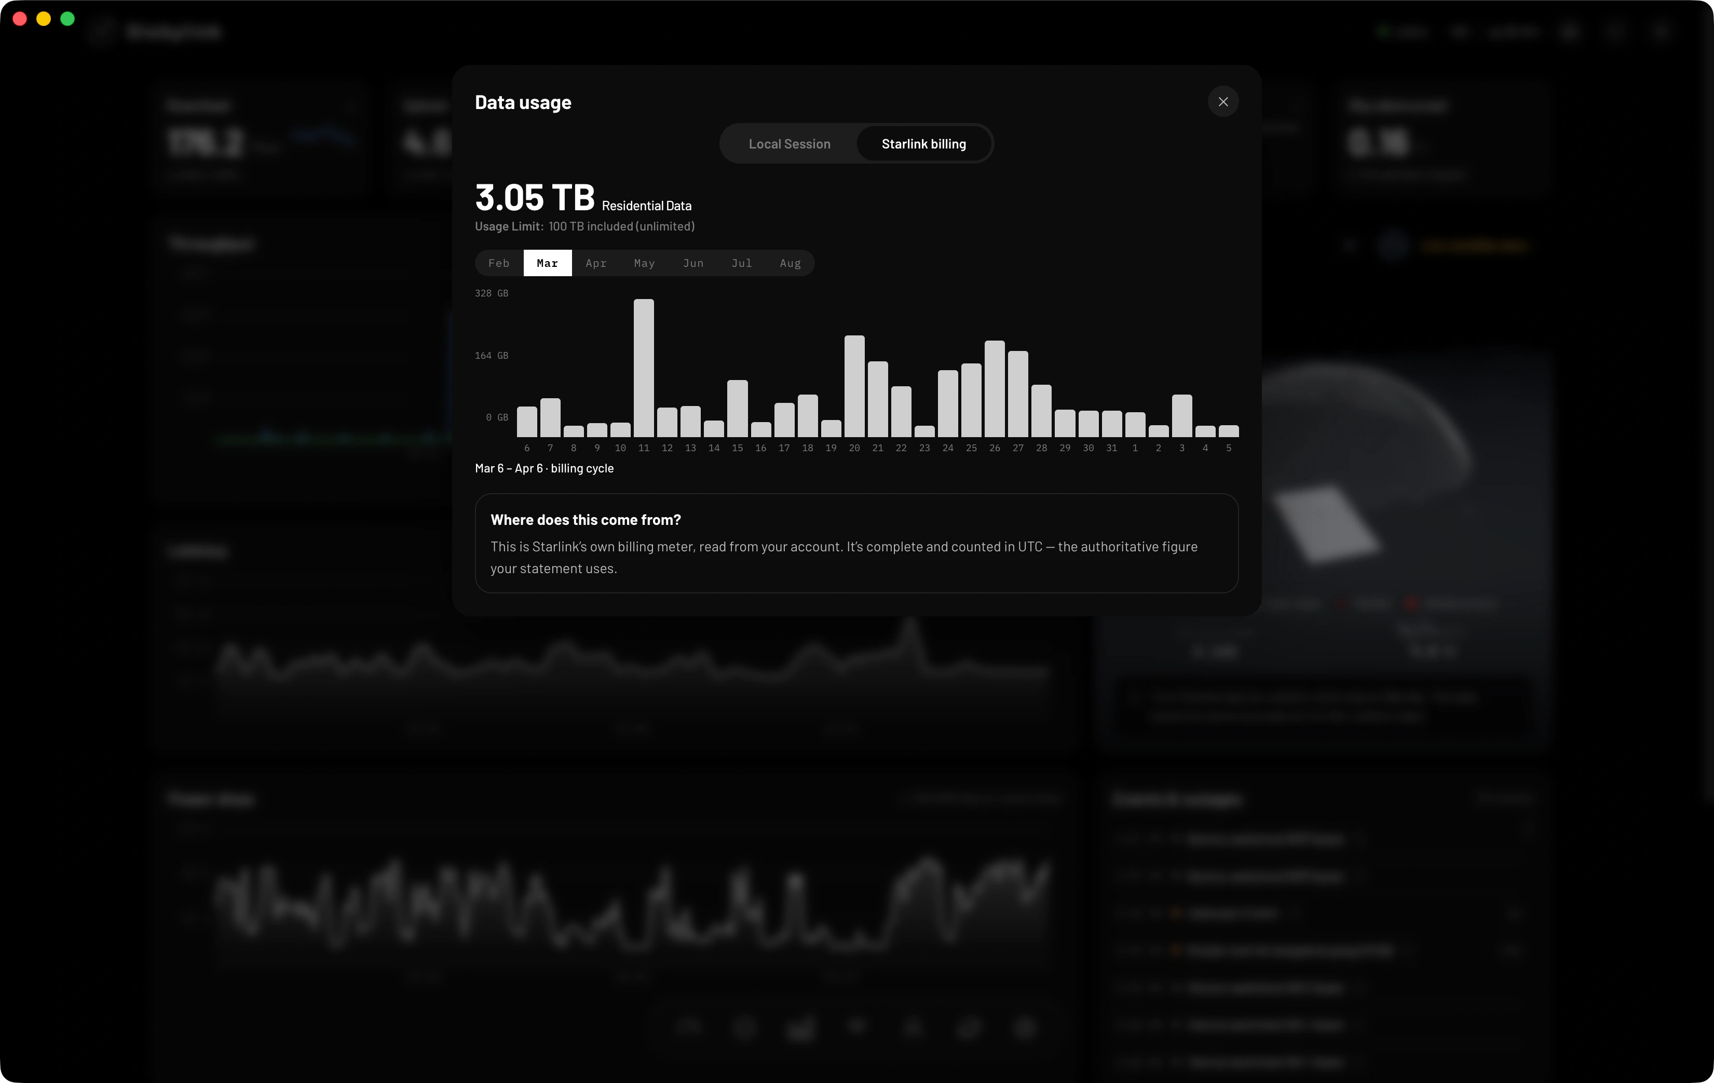Click 'Mar 6 – Apr 6 · billing cycle' caption
Screen dimensions: 1714x1083
click(x=544, y=468)
